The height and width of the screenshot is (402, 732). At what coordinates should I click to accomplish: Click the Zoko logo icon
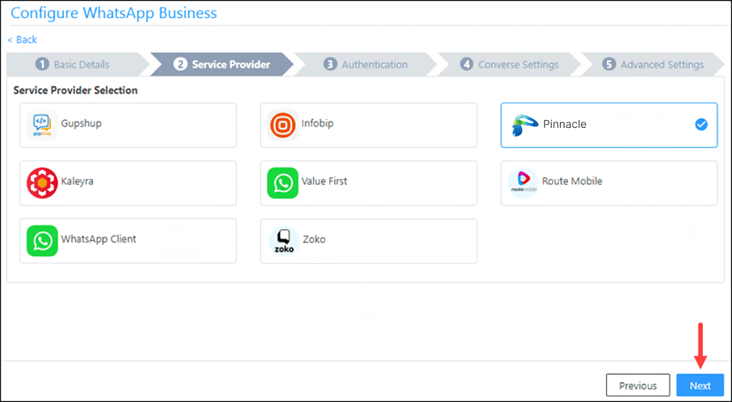coord(284,241)
